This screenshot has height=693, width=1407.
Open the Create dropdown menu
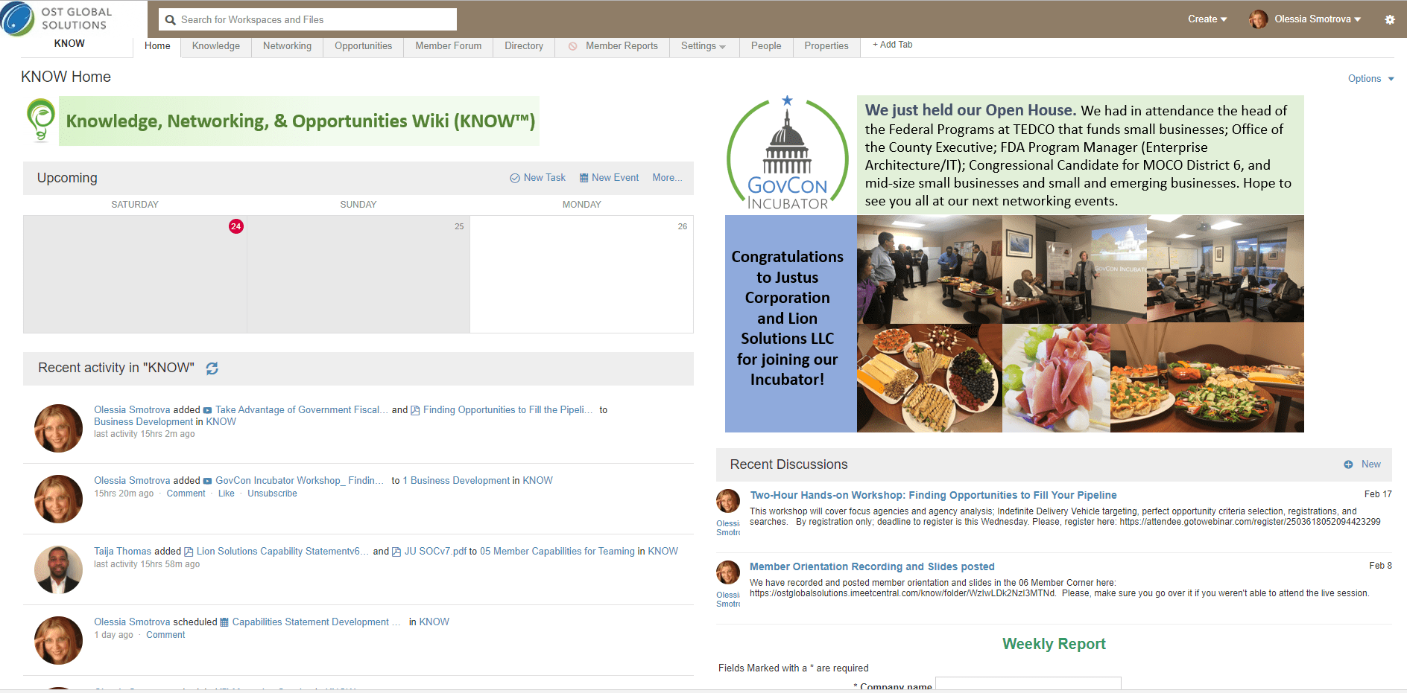(1207, 19)
